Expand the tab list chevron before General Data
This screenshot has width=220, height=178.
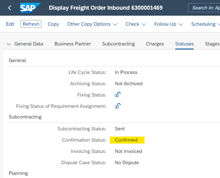(x=9, y=44)
